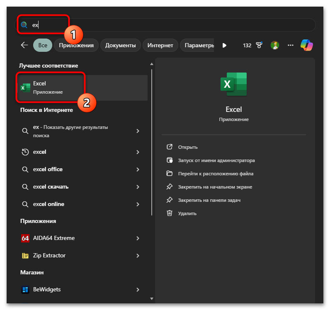Open AIDA64 Extreme app result
This screenshot has width=330, height=310.
pyautogui.click(x=54, y=238)
